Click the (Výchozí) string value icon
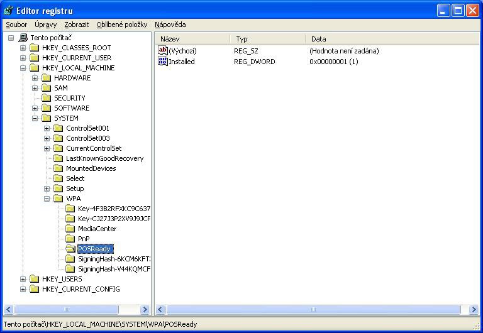Viewport: 483px width, 333px height. click(163, 50)
